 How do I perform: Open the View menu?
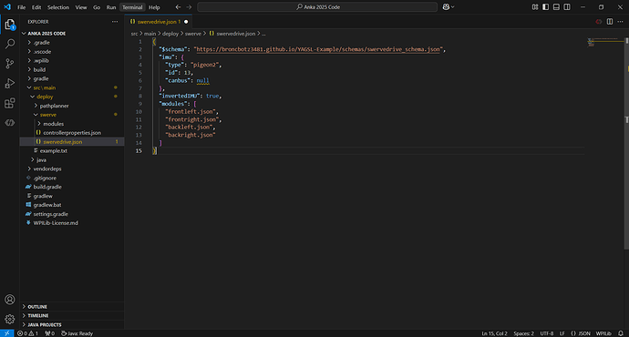81,7
